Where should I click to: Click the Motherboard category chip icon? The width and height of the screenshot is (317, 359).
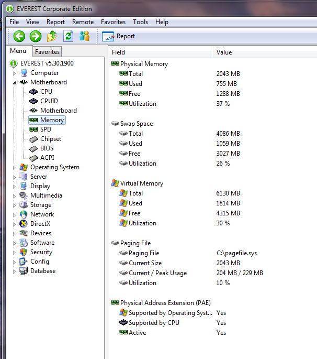click(24, 82)
